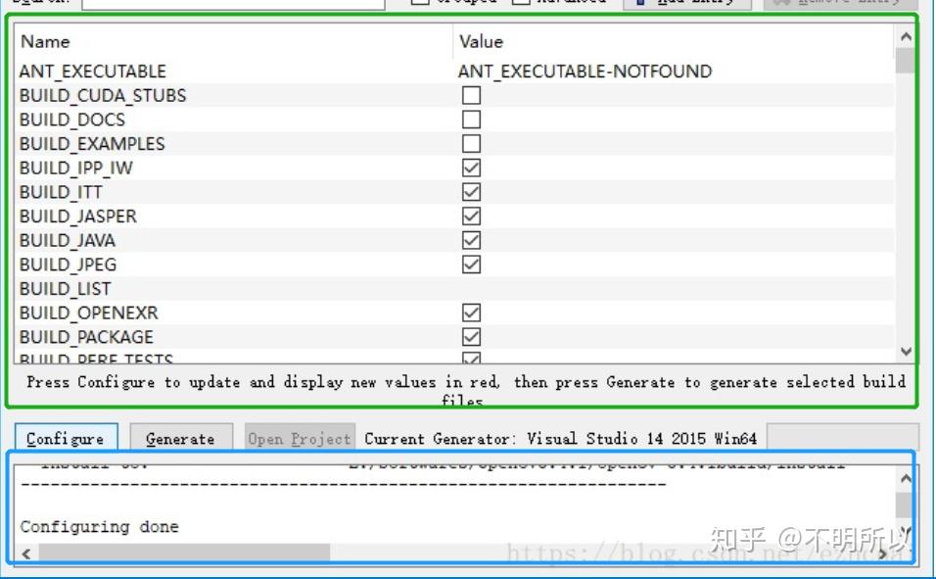Image resolution: width=936 pixels, height=579 pixels.
Task: Enable the BUILD_DOCS checkbox
Action: pos(473,119)
